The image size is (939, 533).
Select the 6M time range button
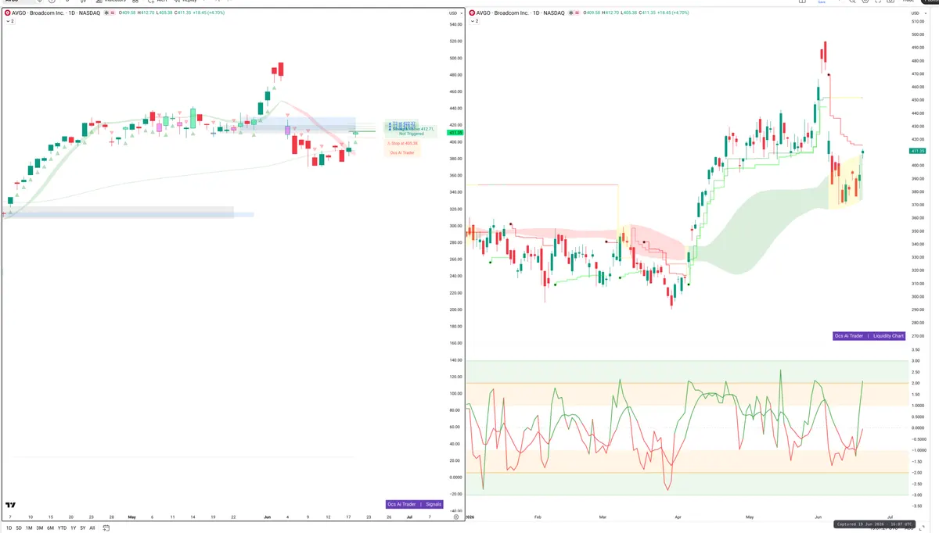click(50, 528)
